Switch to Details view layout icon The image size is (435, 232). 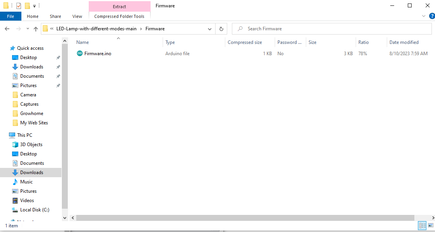click(423, 226)
